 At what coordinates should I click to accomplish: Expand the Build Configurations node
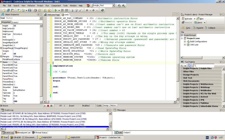click(185, 41)
